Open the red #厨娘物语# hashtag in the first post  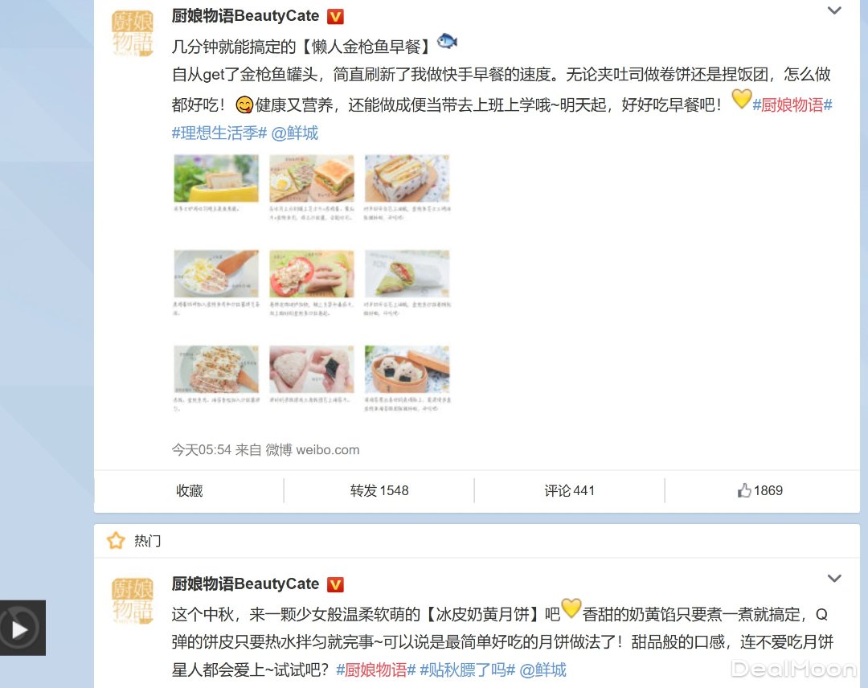[x=792, y=105]
